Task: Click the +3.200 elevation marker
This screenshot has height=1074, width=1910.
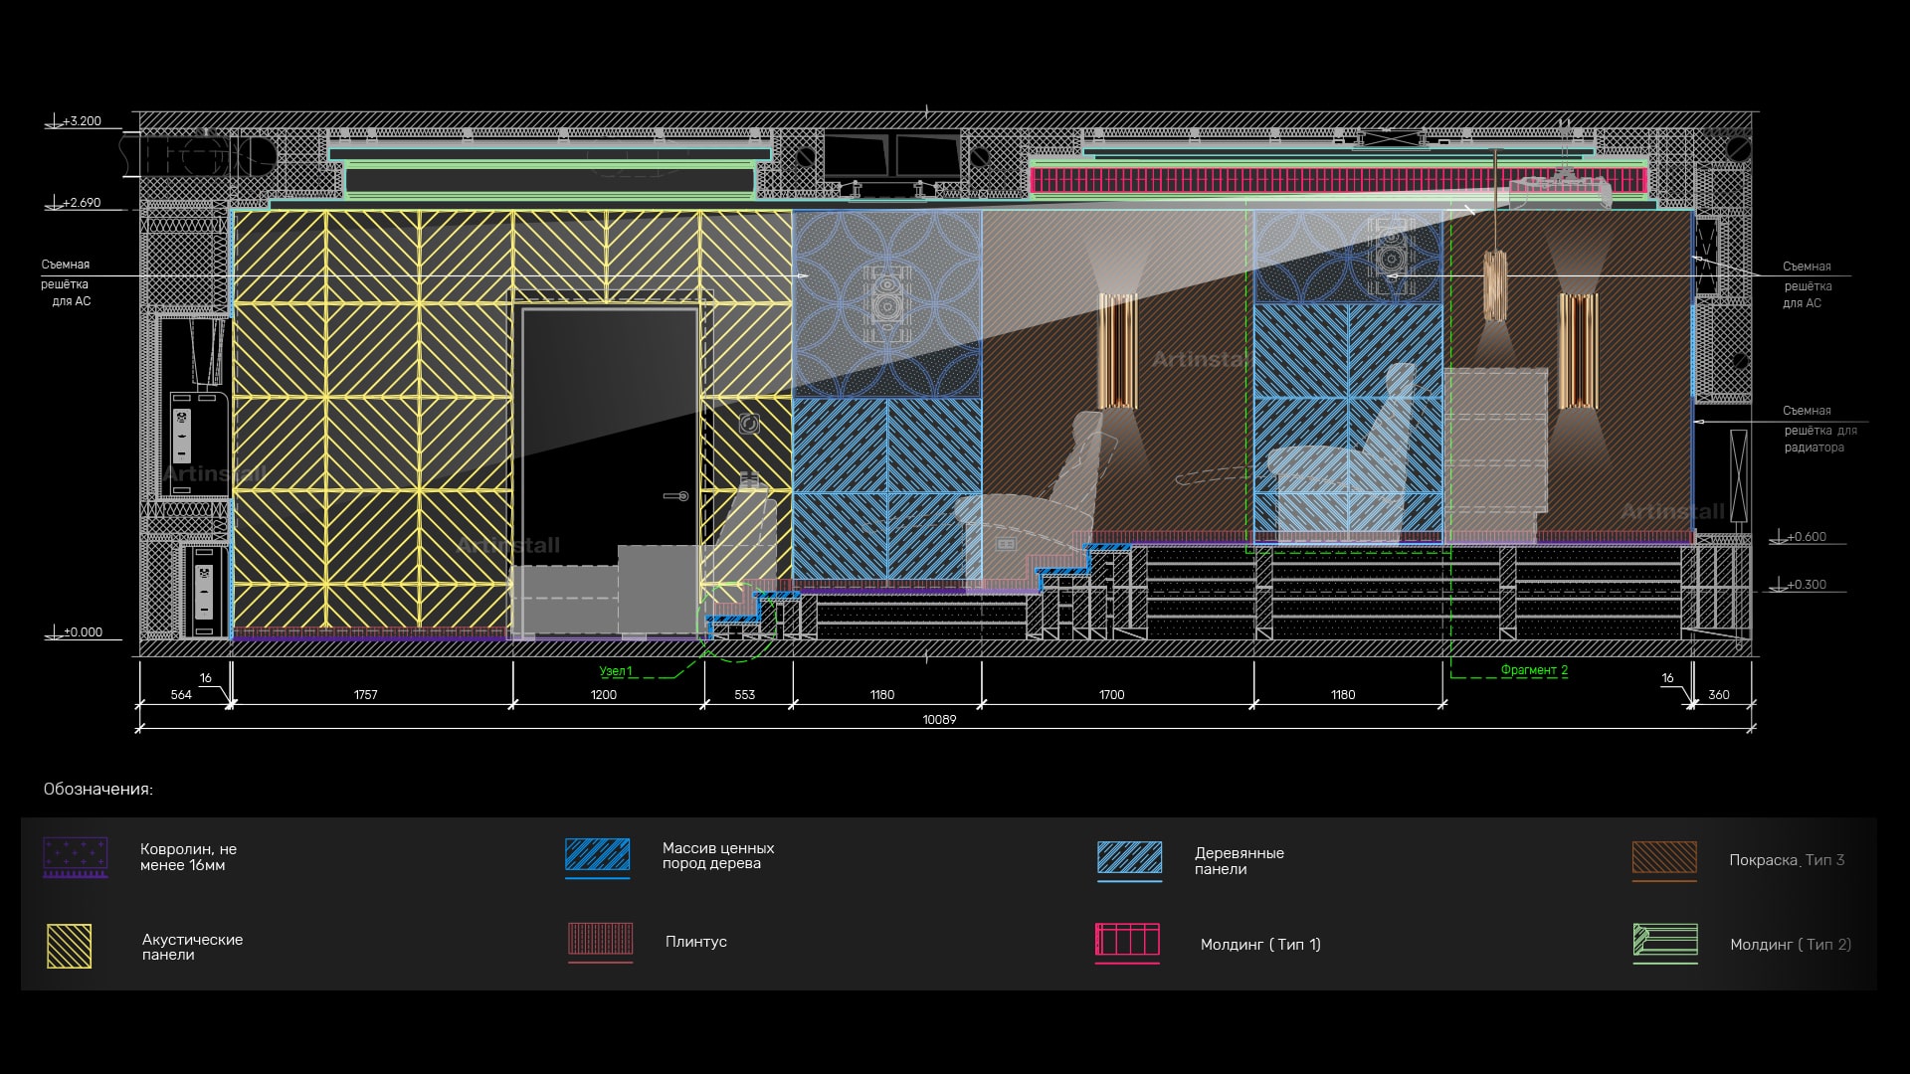Action: pos(82,121)
